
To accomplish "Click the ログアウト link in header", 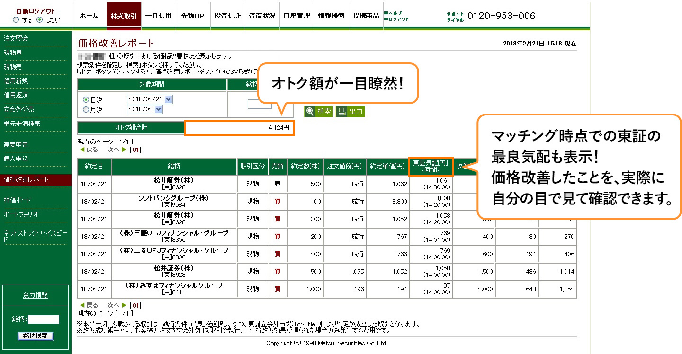I will click(396, 19).
